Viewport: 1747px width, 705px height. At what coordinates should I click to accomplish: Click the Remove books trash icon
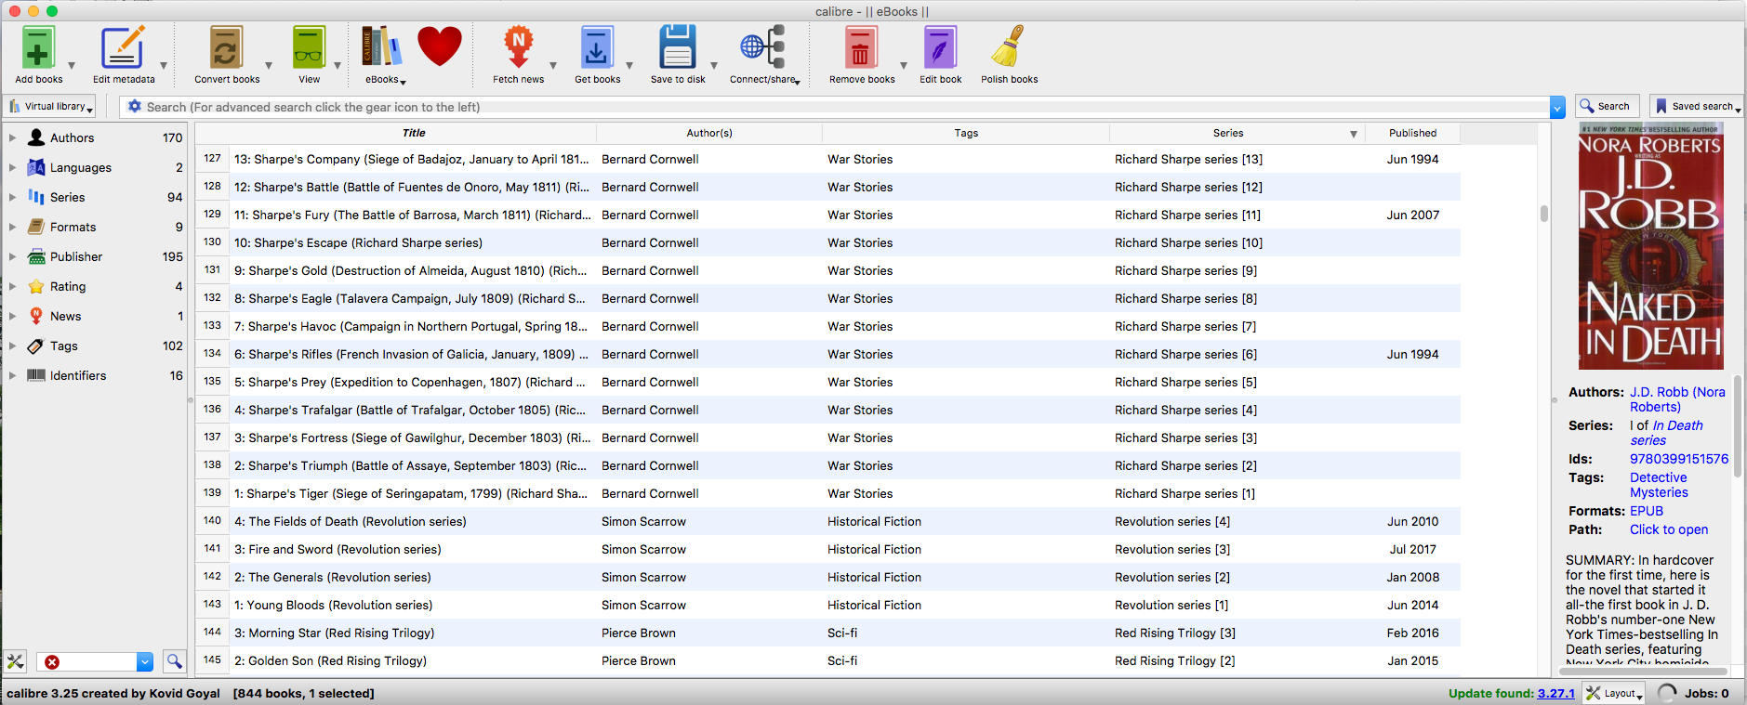click(x=861, y=48)
